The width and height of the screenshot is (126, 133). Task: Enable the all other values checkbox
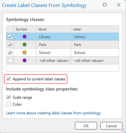point(10,61)
